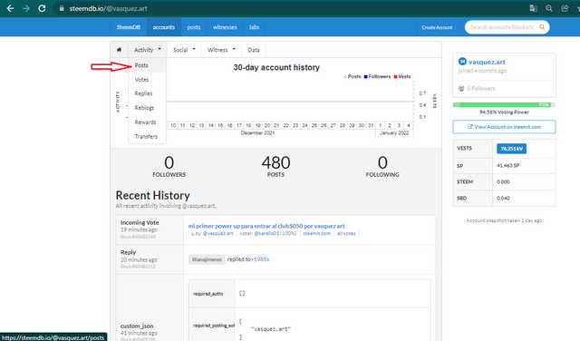Click the 'Joined 4 months ago' text

[x=482, y=71]
